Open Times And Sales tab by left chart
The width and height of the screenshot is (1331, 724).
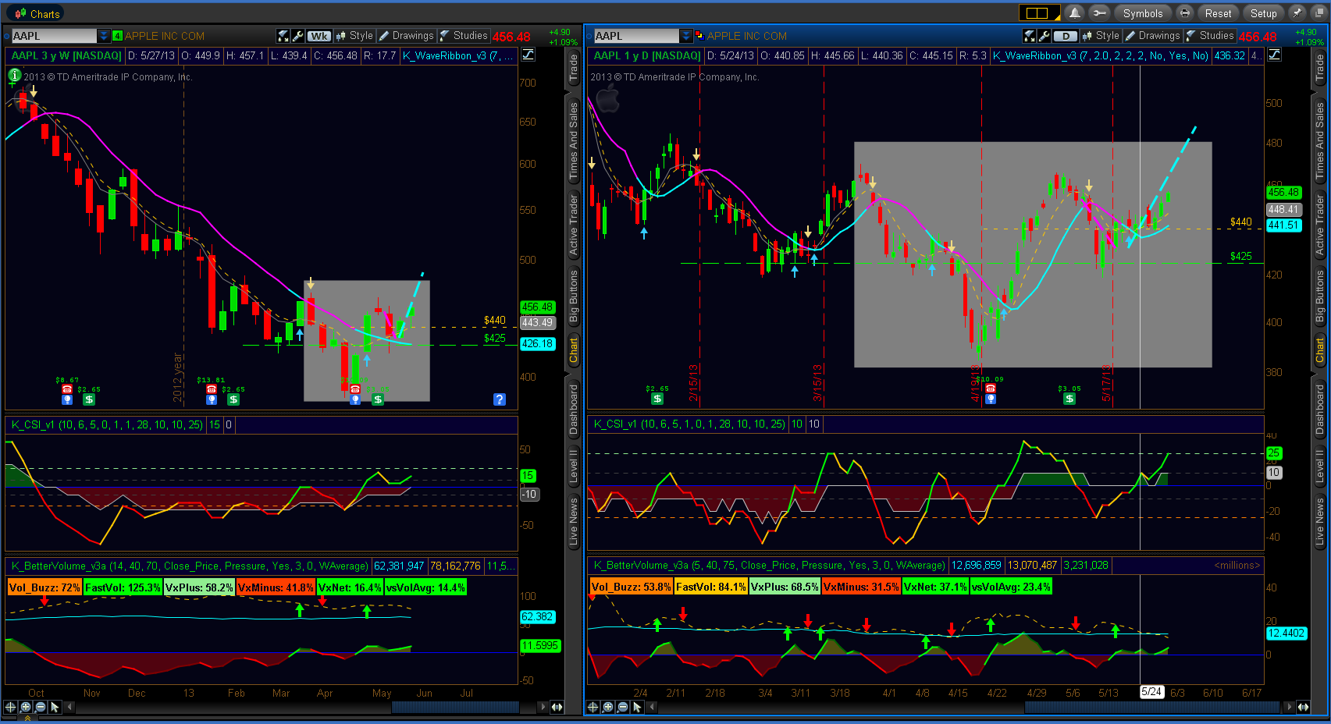574,142
